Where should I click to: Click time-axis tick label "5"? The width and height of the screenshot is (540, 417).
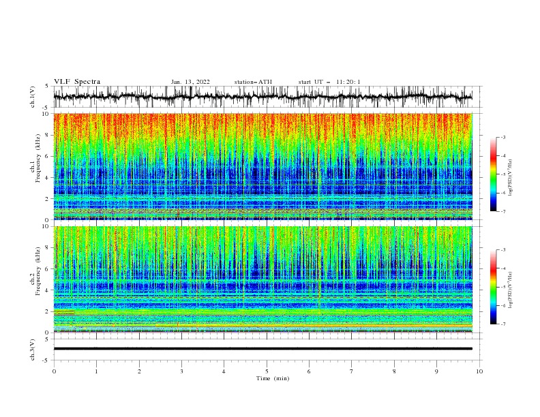coord(267,371)
